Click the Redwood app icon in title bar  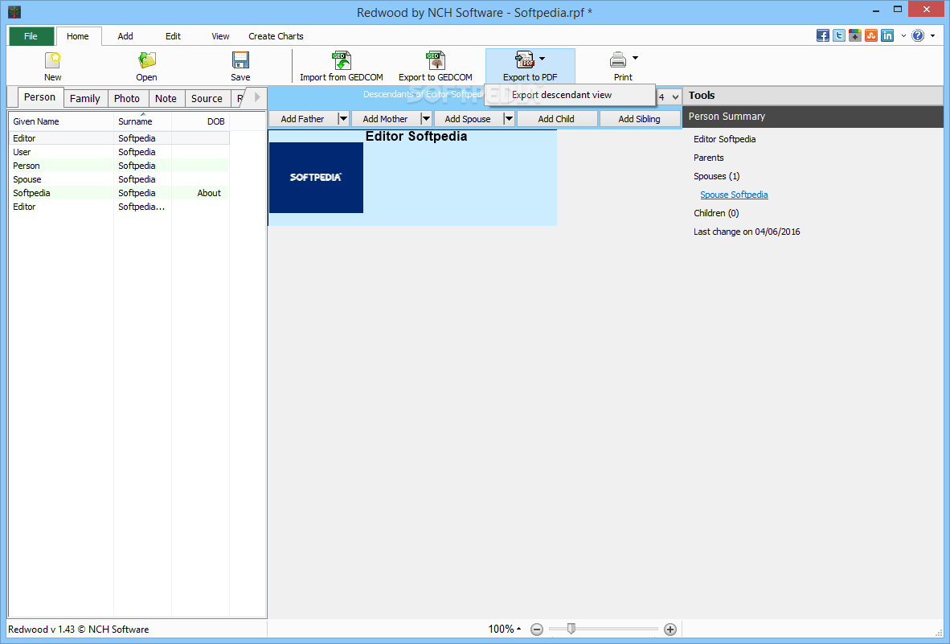pyautogui.click(x=14, y=11)
